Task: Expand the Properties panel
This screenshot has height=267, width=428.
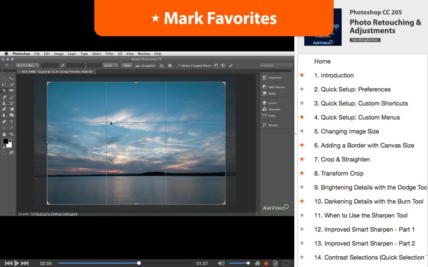Action: 272,77
